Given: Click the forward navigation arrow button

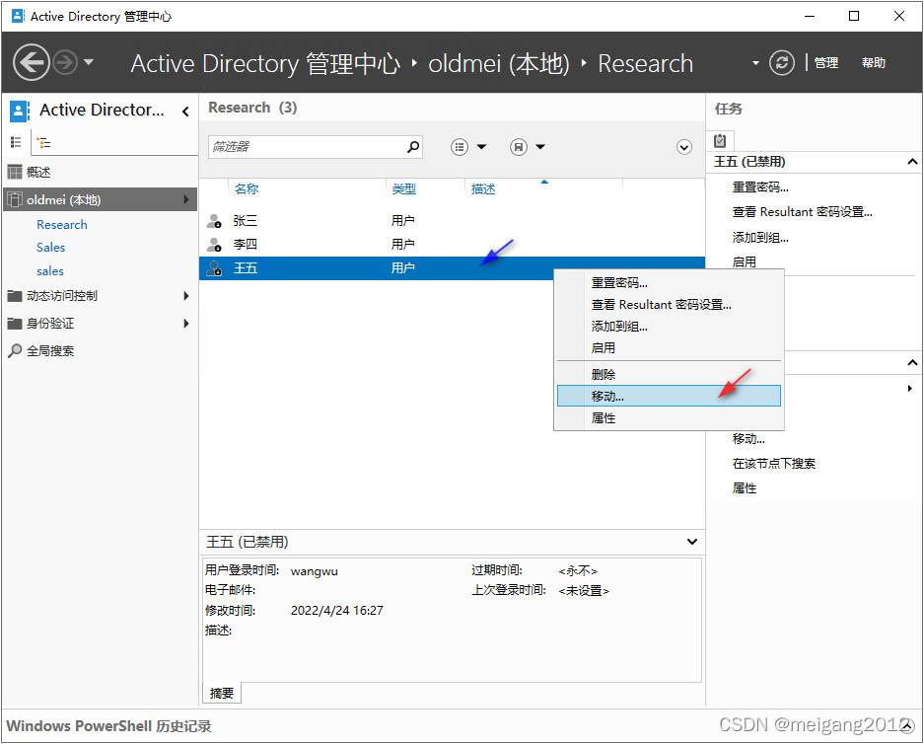Looking at the screenshot, I should point(65,62).
